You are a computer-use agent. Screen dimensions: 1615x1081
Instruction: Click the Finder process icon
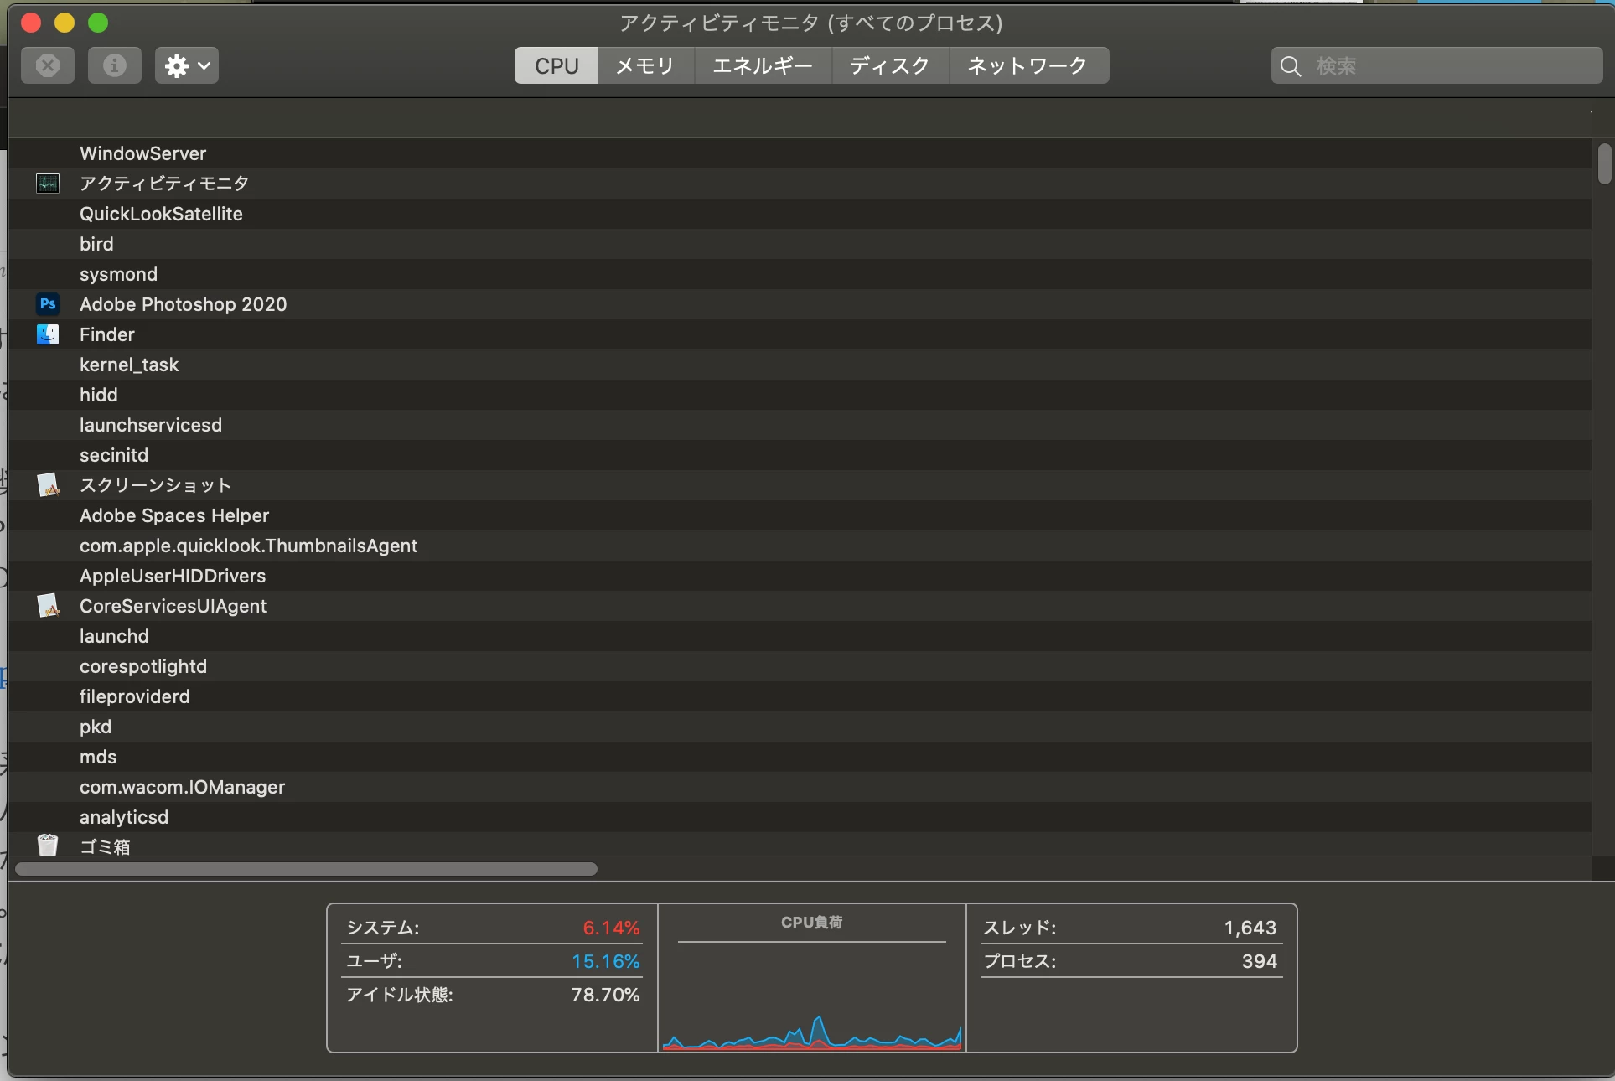point(48,334)
